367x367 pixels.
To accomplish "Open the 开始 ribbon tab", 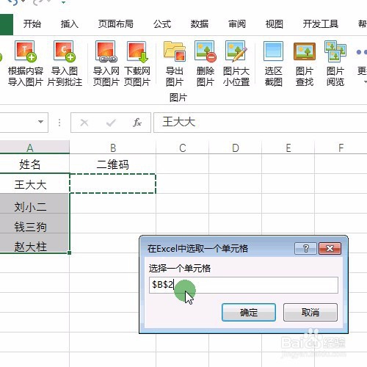I will pyautogui.click(x=32, y=24).
